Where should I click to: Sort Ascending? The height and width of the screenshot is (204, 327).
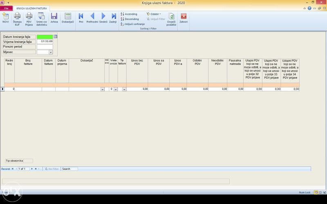point(129,14)
